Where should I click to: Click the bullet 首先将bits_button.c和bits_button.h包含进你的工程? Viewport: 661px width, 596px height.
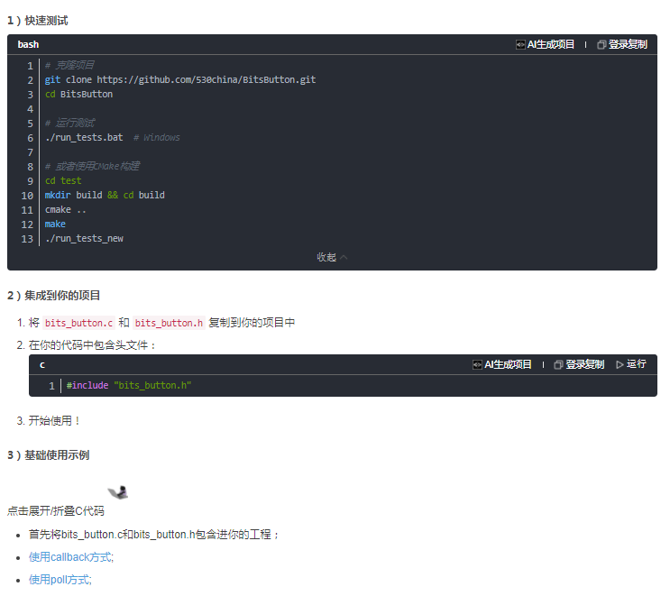pos(153,535)
